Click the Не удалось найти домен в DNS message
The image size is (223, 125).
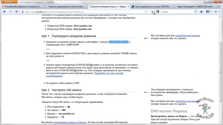[x=62, y=83]
